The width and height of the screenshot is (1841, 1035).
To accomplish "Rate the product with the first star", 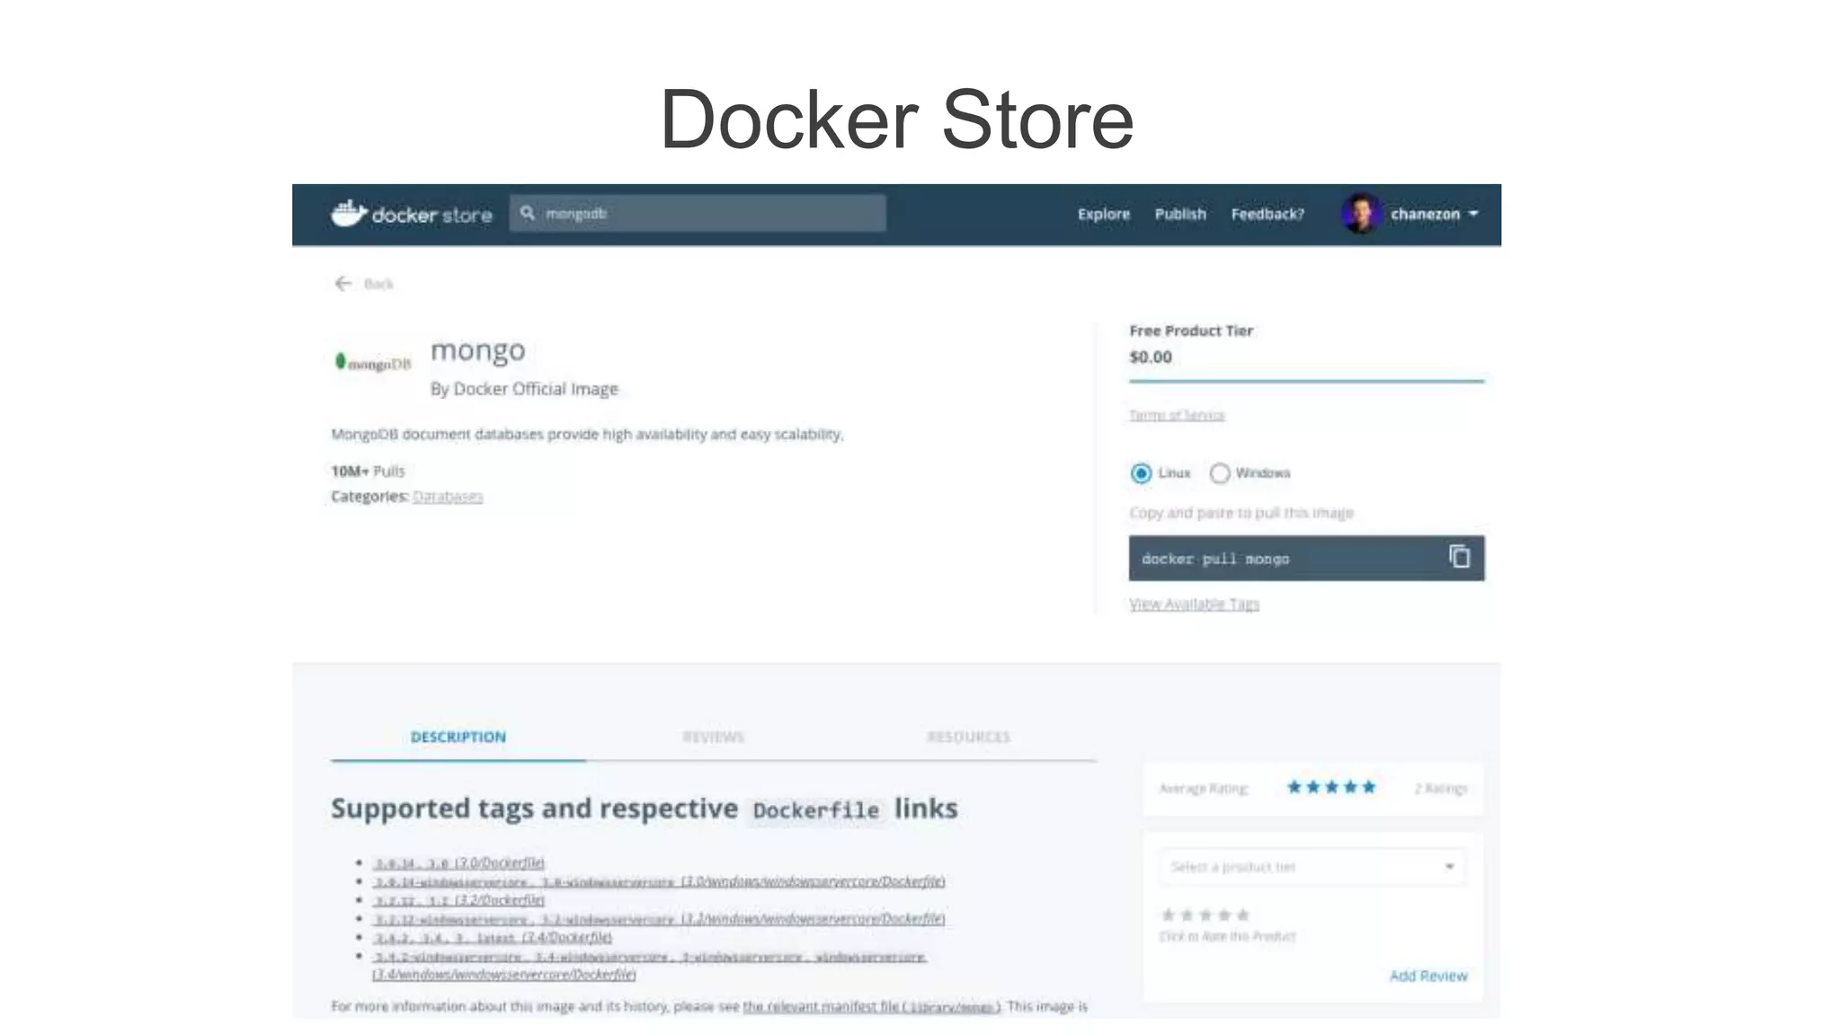I will (1168, 915).
